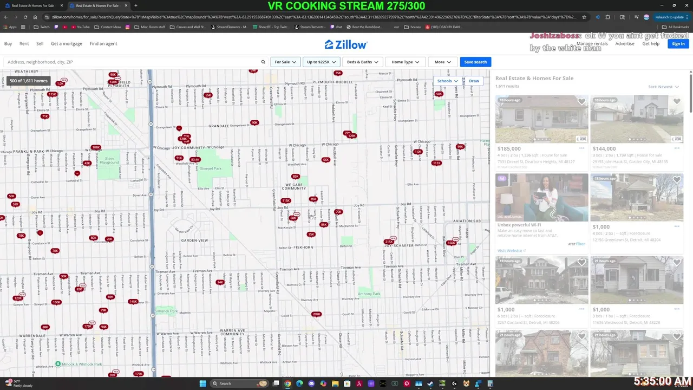Click the 160K map price marker
693x390 pixels.
[452, 243]
